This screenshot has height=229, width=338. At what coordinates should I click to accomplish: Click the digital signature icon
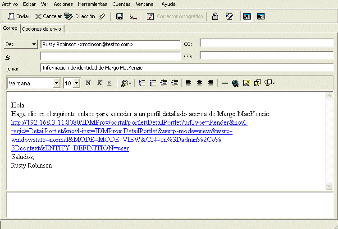click(x=229, y=16)
